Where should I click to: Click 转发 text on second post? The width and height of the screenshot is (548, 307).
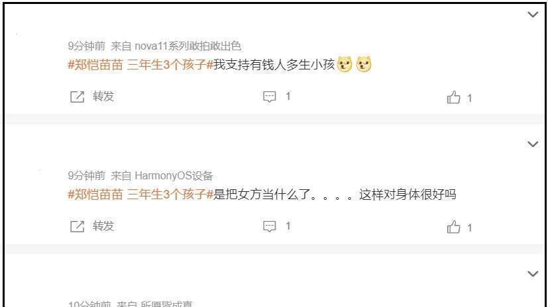pos(103,226)
